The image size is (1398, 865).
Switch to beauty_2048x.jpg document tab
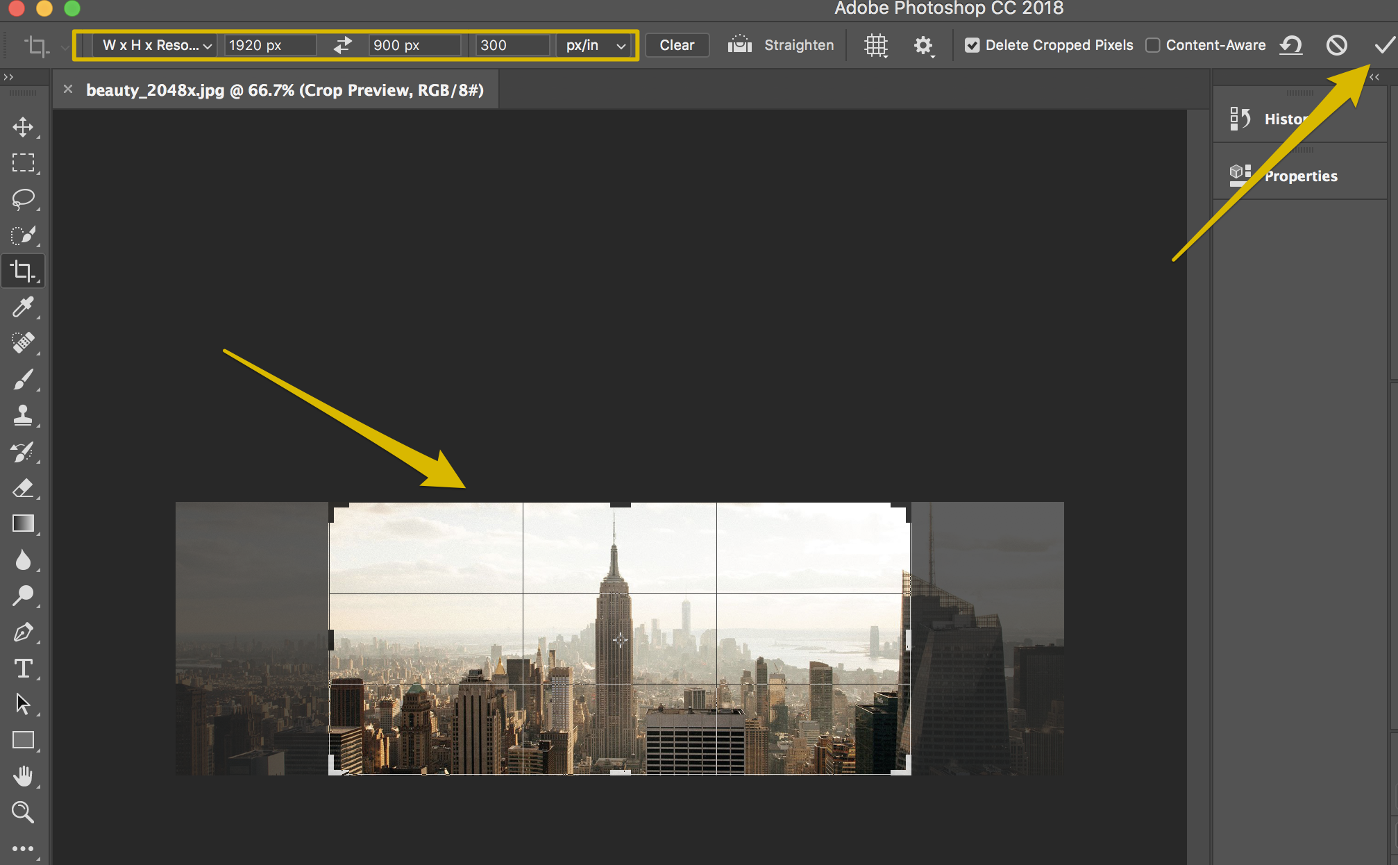coord(285,90)
